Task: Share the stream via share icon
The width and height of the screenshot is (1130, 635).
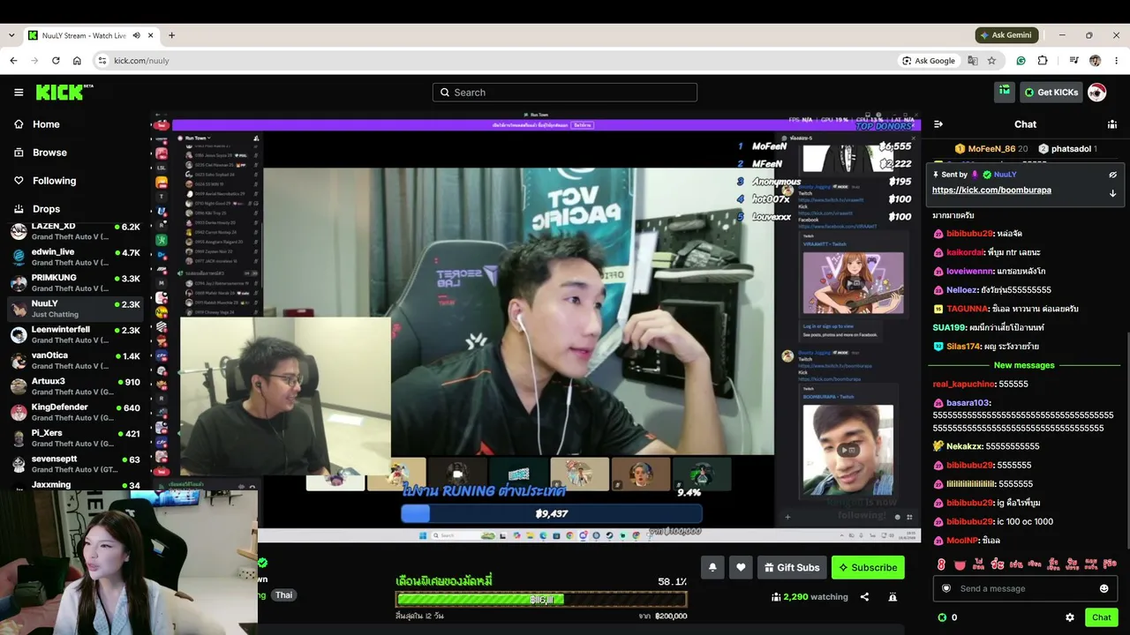Action: click(864, 597)
